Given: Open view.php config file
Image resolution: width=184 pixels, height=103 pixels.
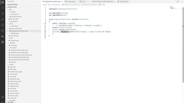Looking at the screenshot, I should coord(13,98).
